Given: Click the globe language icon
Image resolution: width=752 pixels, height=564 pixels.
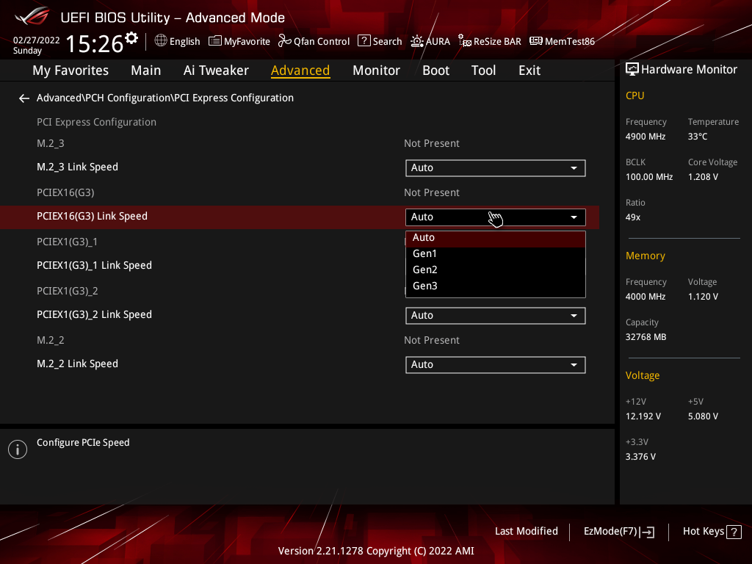Looking at the screenshot, I should coord(161,41).
